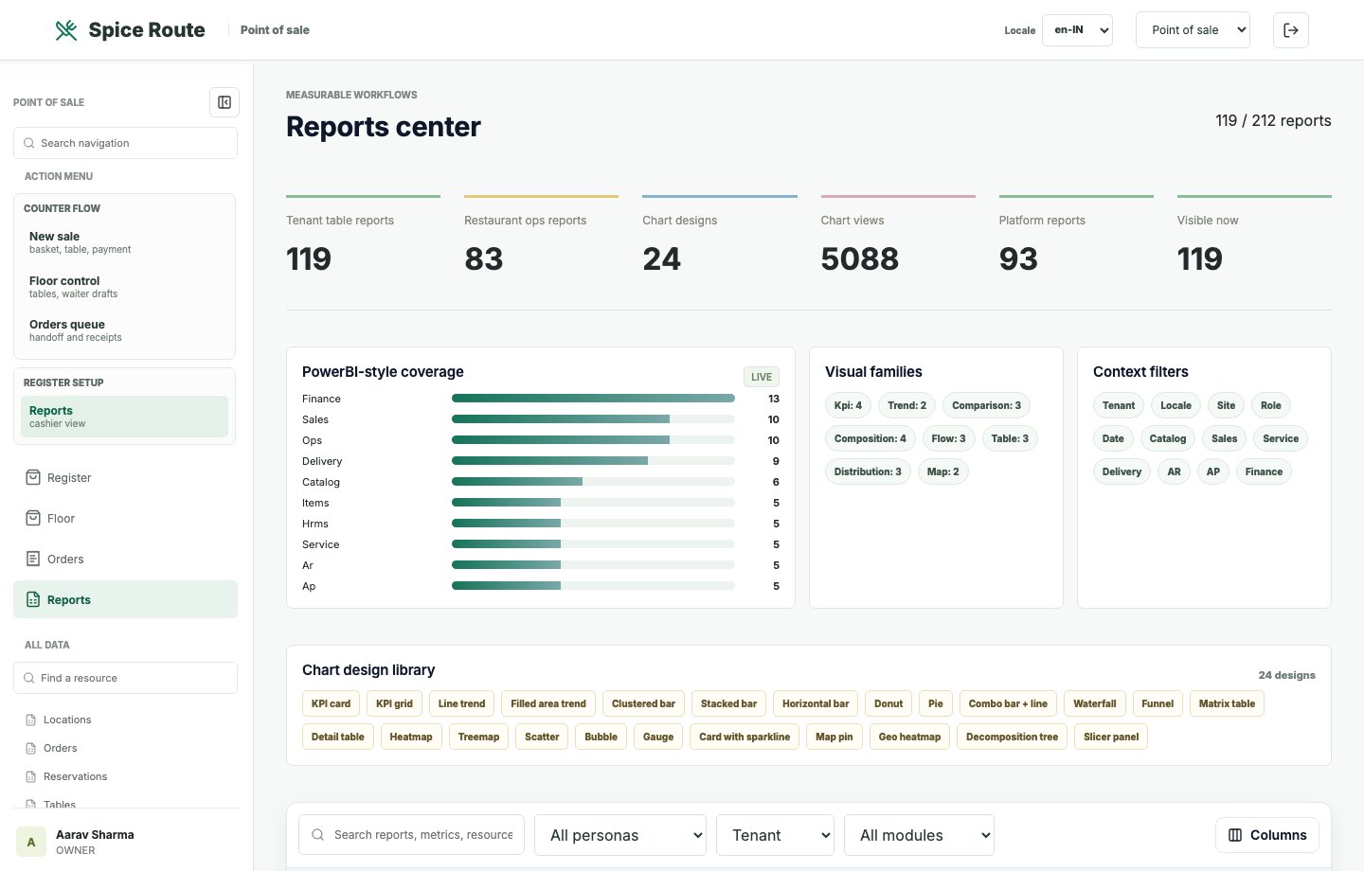Click the Register bag icon in the sidebar
The width and height of the screenshot is (1364, 871).
[x=33, y=477]
